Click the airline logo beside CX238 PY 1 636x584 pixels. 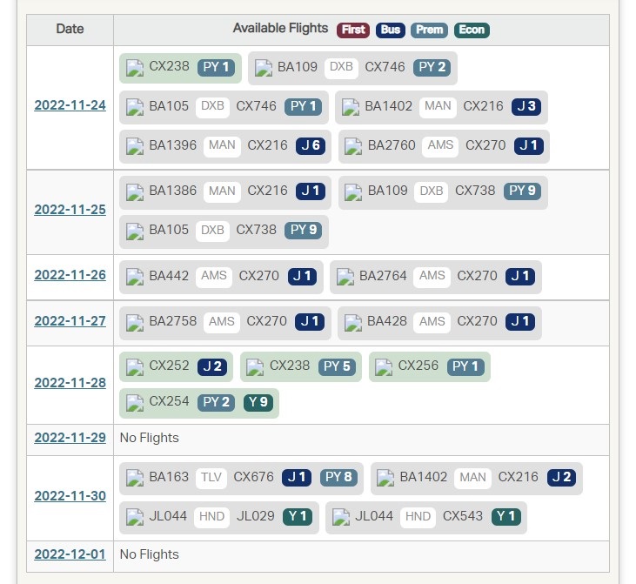point(135,68)
